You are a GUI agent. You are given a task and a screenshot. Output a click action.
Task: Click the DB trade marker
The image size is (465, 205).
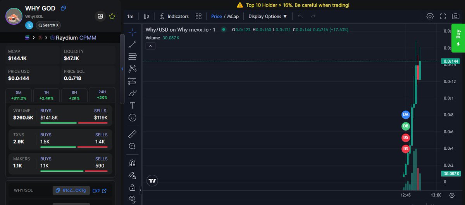coord(406,126)
